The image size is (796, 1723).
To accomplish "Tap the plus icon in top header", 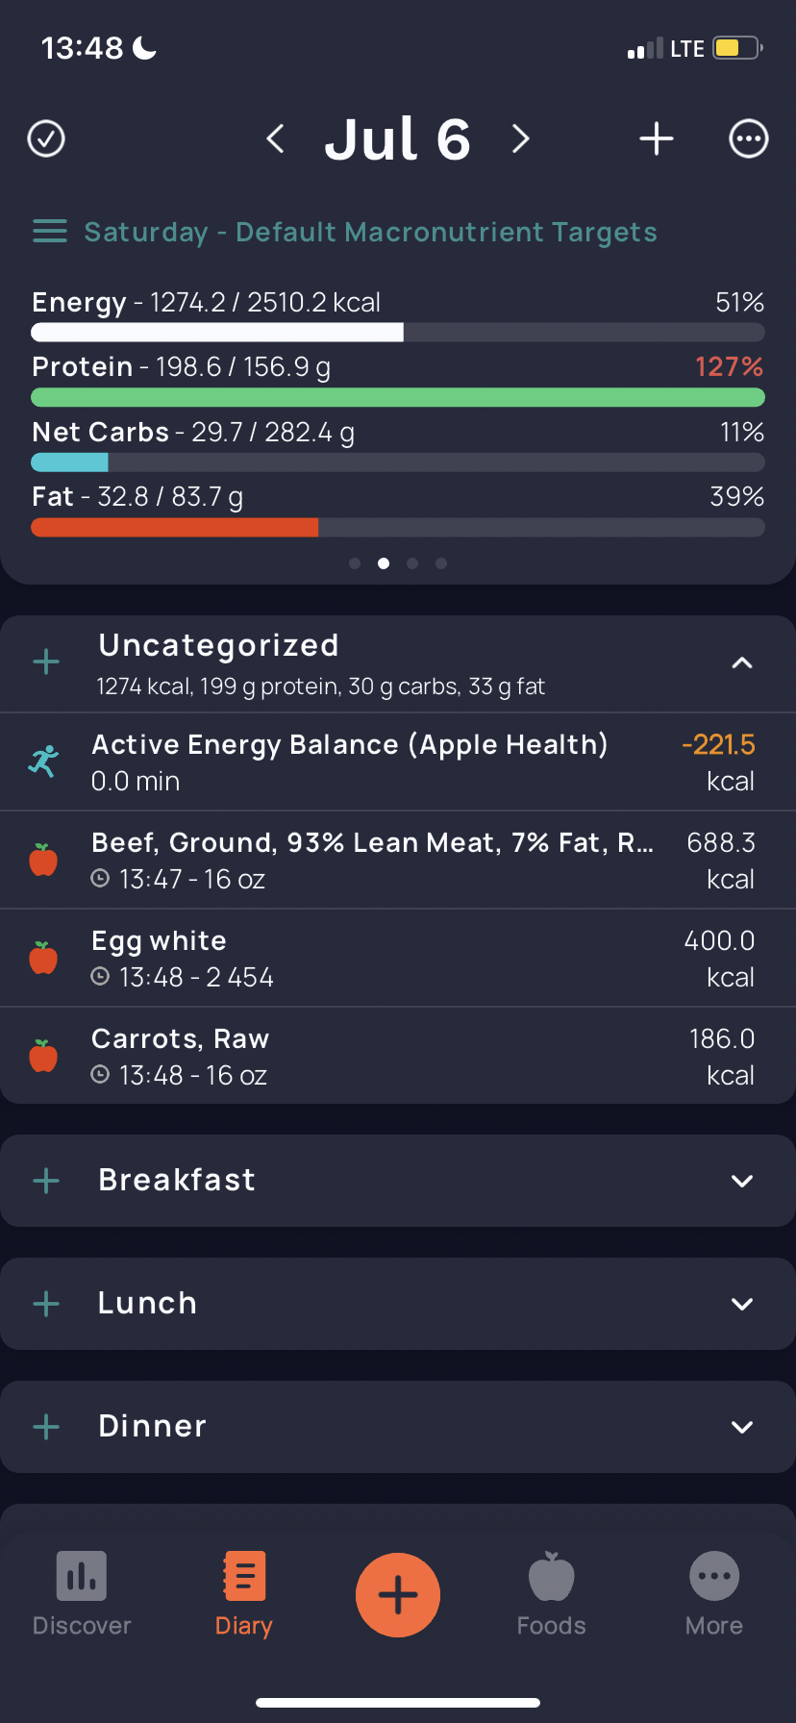I will point(657,138).
